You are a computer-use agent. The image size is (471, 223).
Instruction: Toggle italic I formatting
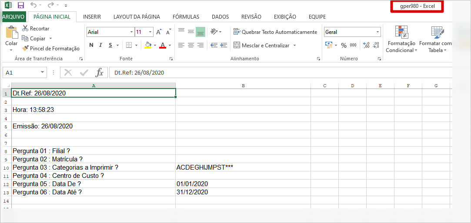(100, 45)
